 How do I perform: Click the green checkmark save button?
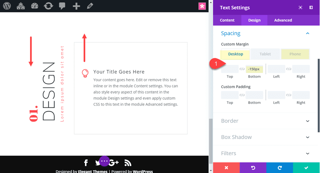tap(306, 168)
